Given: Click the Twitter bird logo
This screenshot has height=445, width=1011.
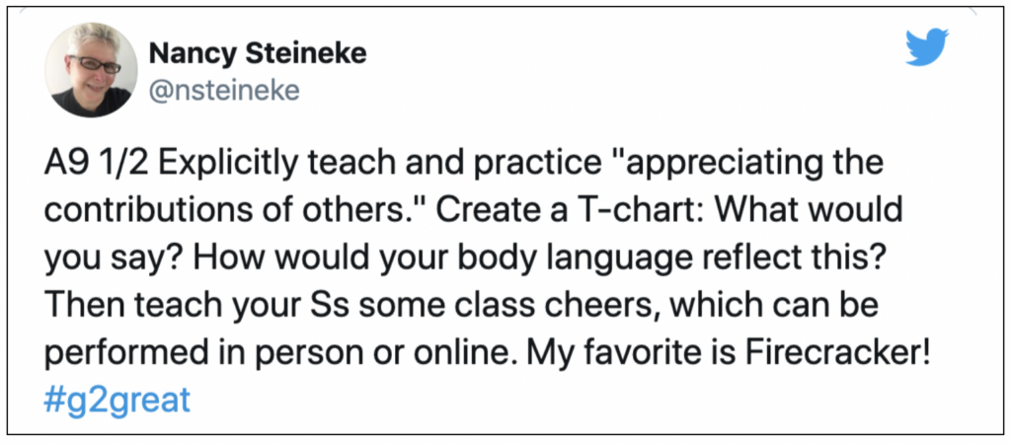Looking at the screenshot, I should 926,47.
